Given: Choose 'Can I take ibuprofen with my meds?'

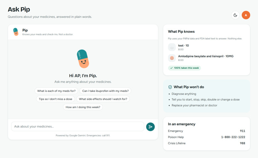Looking at the screenshot, I should (x=105, y=91).
